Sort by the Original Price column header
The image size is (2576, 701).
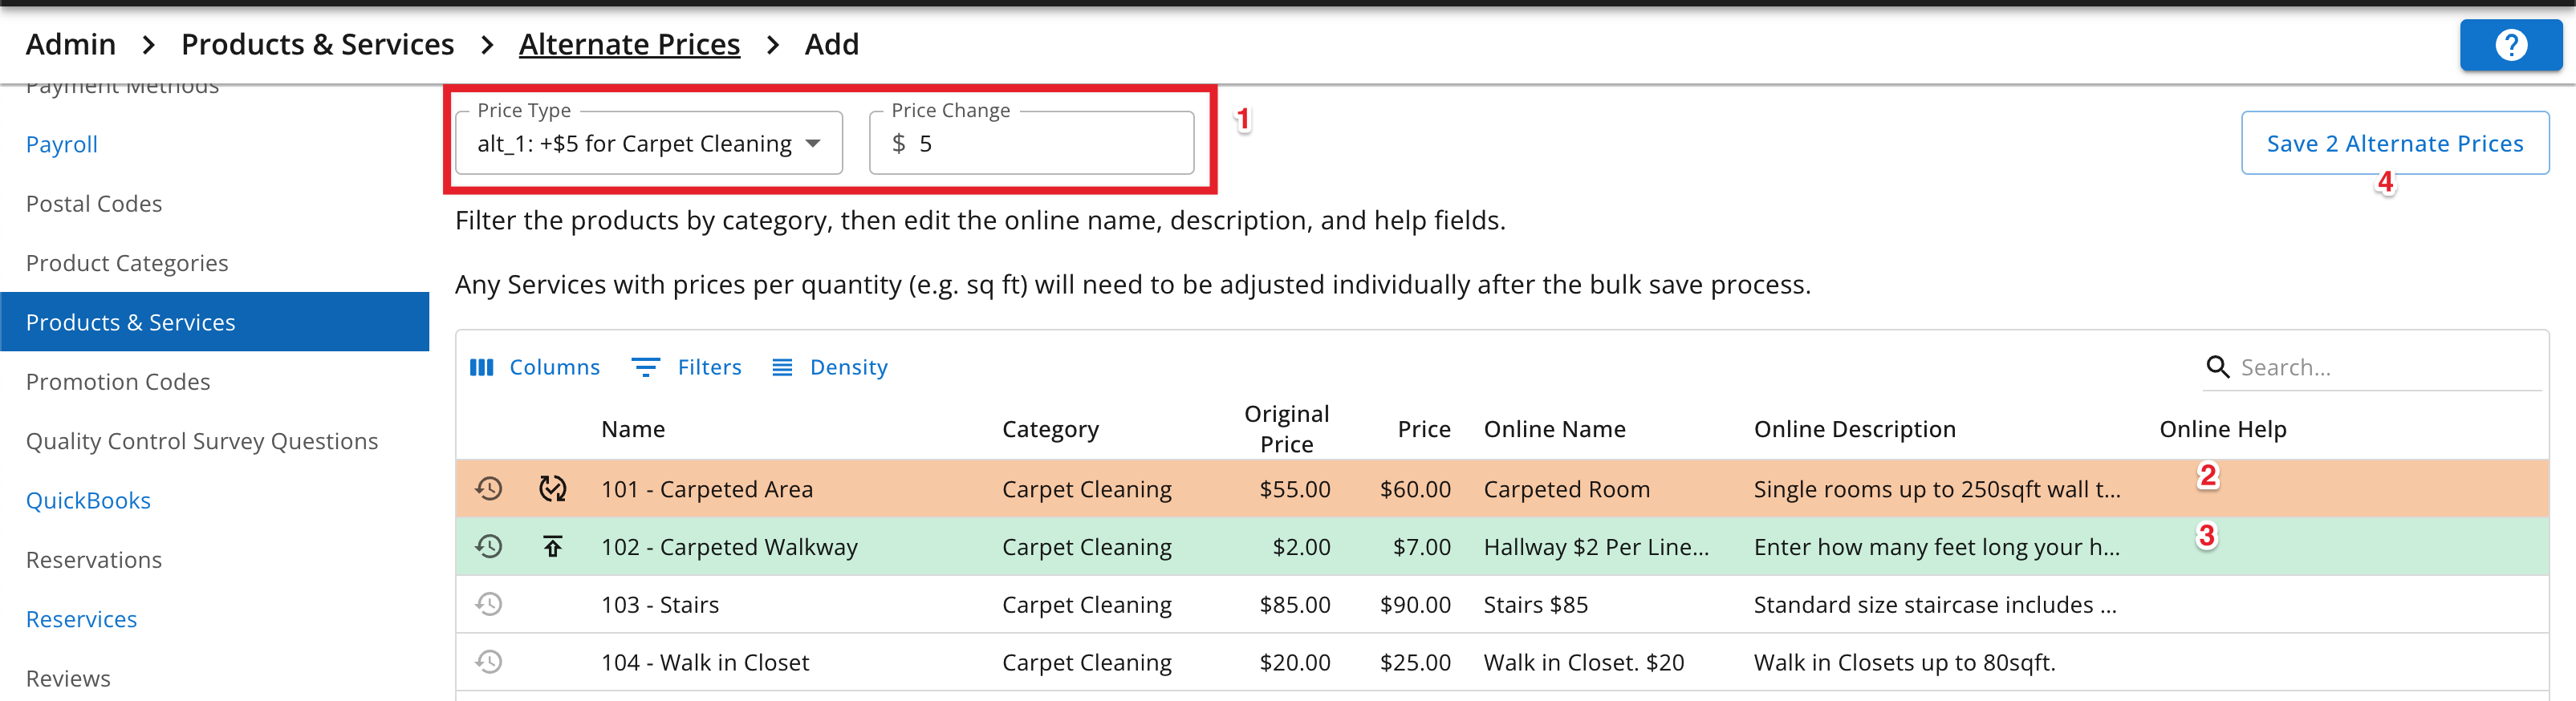(1286, 429)
